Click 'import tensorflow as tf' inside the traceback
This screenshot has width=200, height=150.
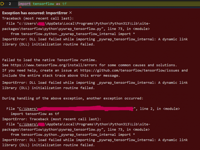click(x=35, y=114)
